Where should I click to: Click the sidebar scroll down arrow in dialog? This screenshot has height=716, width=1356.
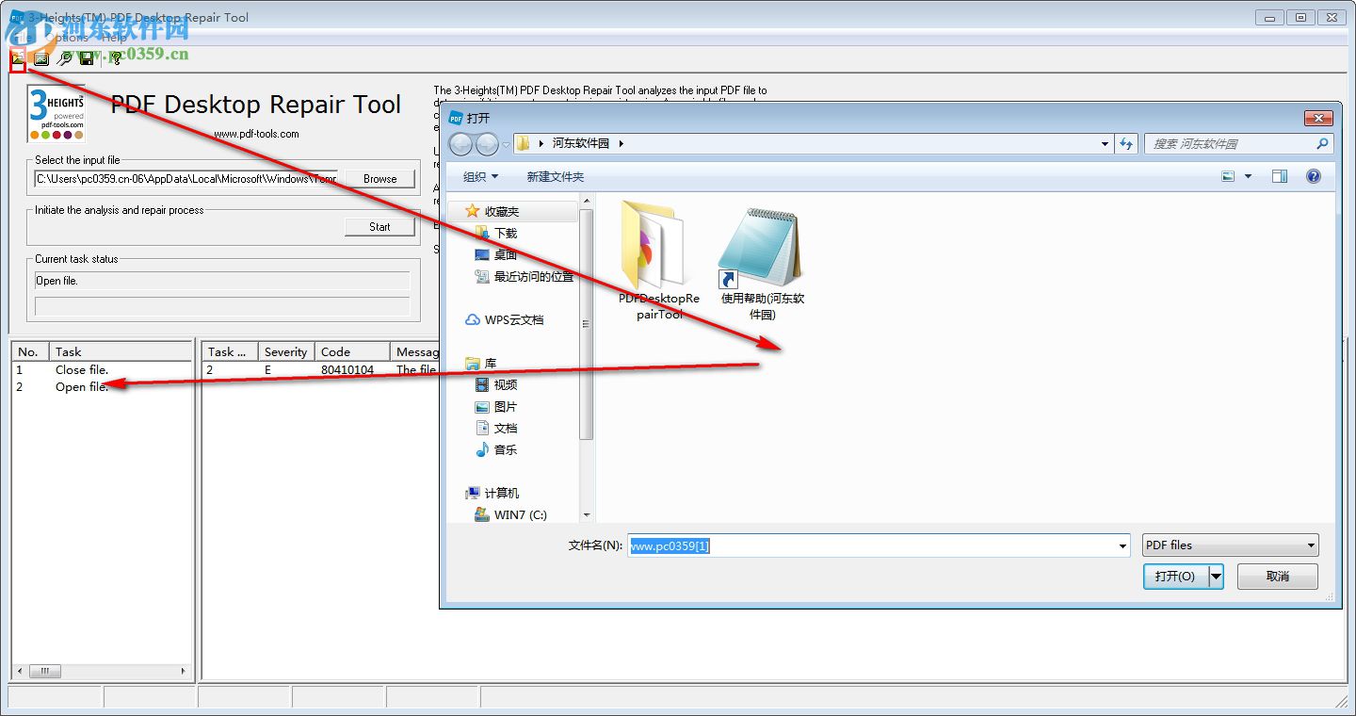point(587,515)
